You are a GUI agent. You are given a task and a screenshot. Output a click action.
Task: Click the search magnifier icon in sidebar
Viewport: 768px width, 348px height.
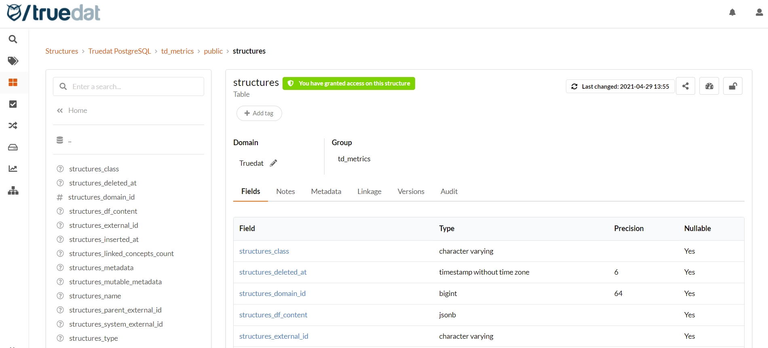click(13, 39)
